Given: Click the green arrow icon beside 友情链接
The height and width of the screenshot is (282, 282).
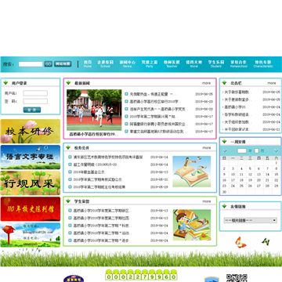Looking at the screenshot, I should pos(224,206).
